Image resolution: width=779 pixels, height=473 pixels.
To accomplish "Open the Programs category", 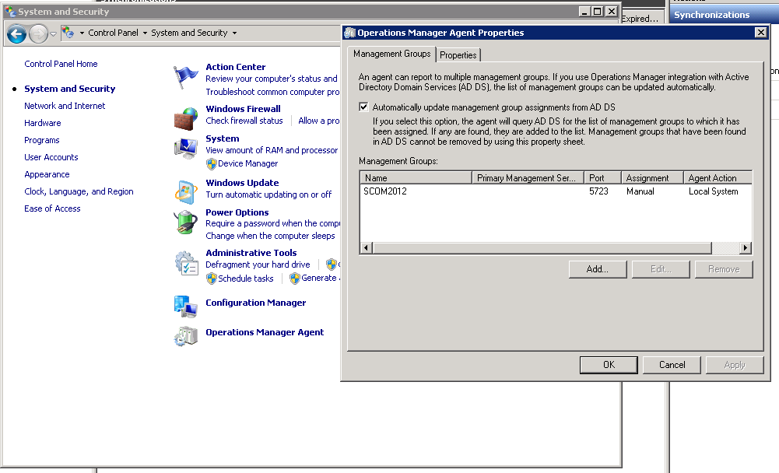I will (42, 140).
